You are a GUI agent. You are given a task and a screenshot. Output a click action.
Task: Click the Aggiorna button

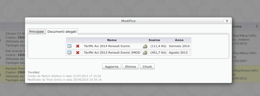point(112,67)
